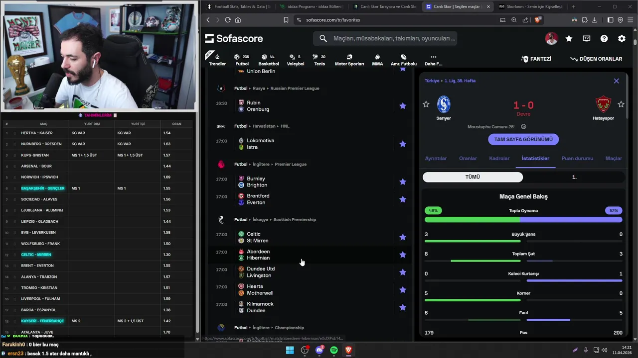
Task: Open the FANTEZİ link
Action: pos(536,59)
